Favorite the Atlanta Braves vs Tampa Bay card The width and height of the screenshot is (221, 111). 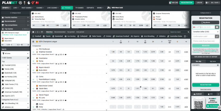coord(69,13)
